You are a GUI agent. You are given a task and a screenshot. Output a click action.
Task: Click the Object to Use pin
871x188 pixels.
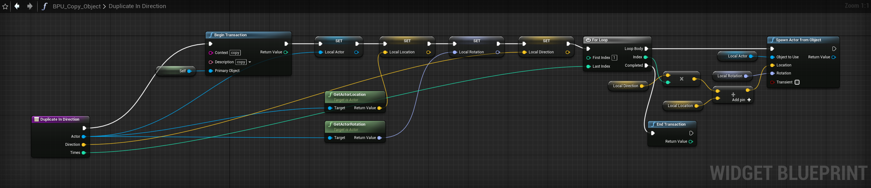point(772,57)
